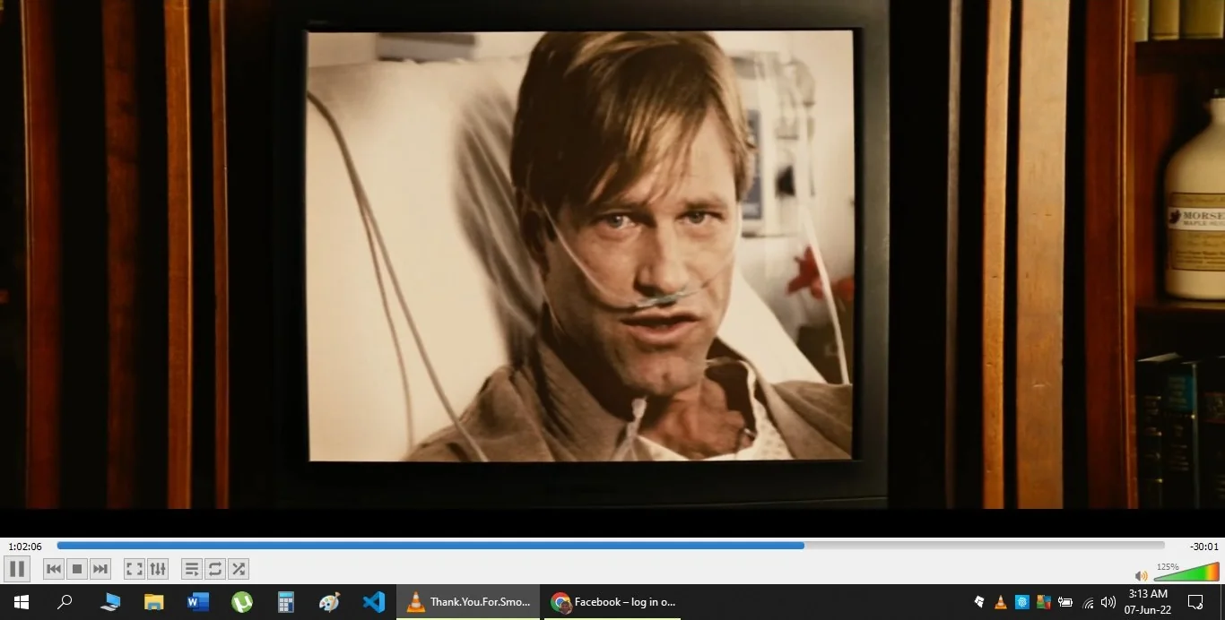Click the 125% volume slider
Viewport: 1225px width, 620px height.
click(x=1186, y=572)
